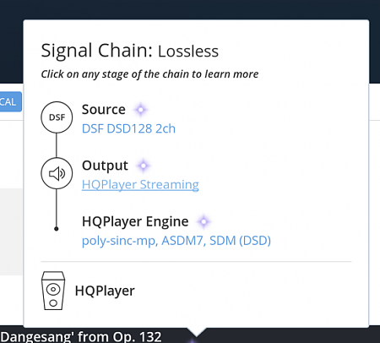Click the hint text about learning more
Image resolution: width=380 pixels, height=343 pixels.
tap(149, 74)
